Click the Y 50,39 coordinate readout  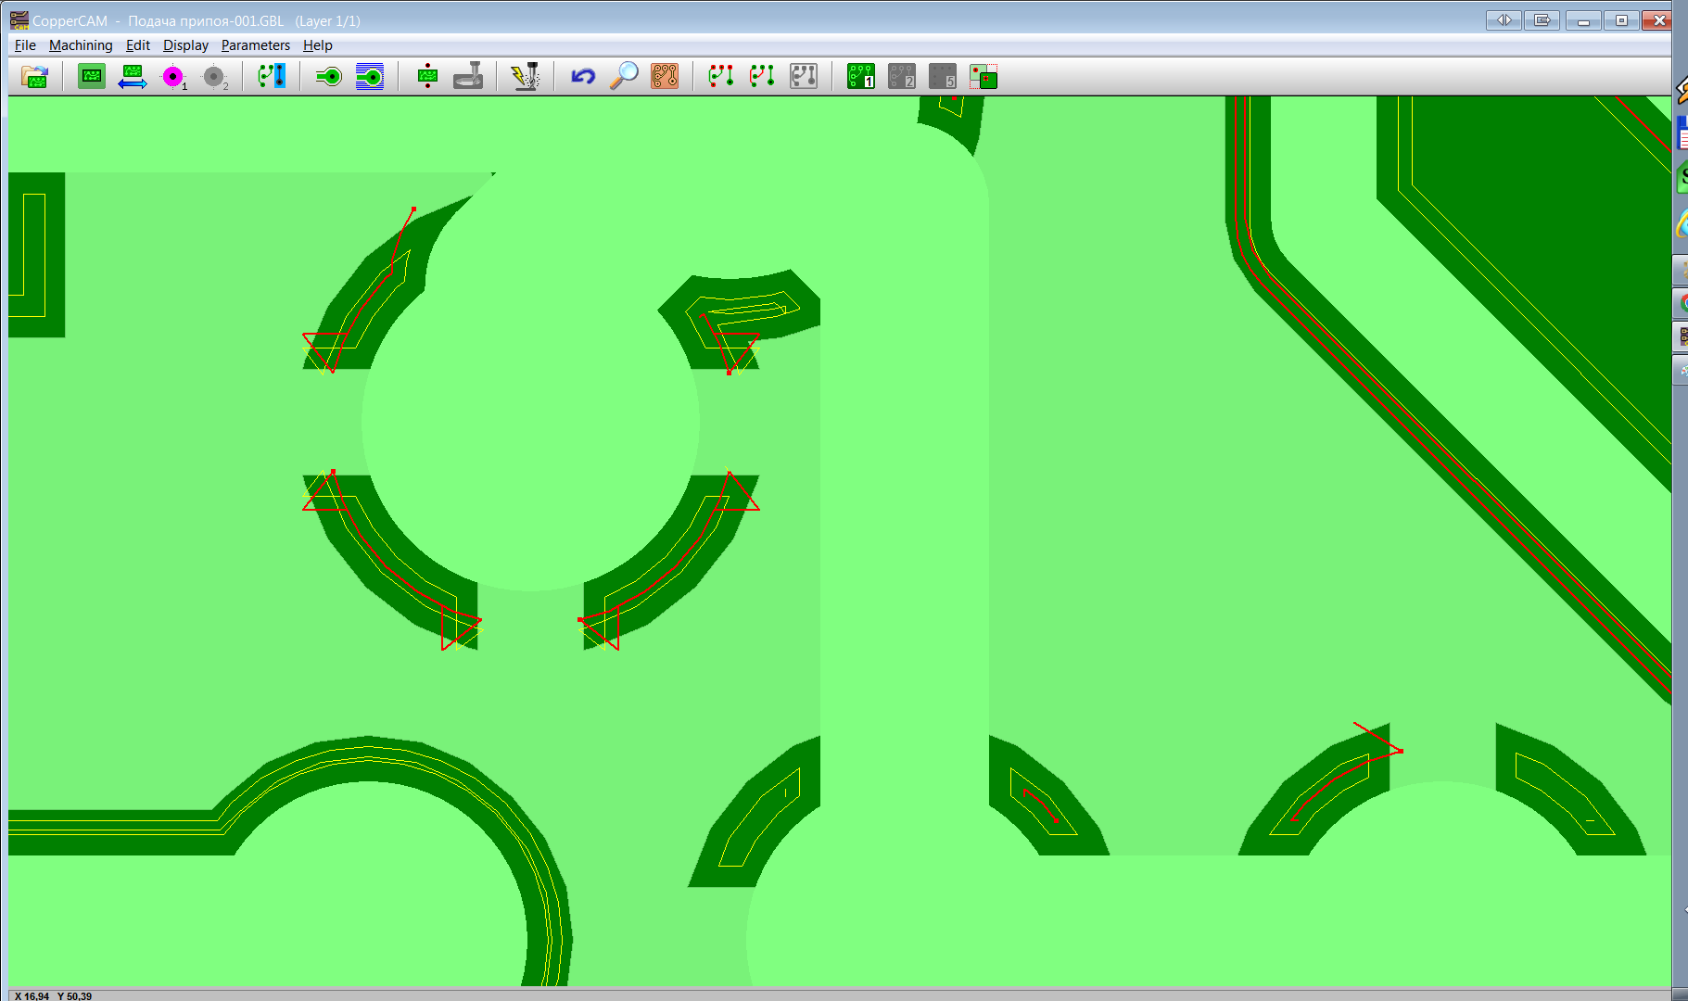tap(75, 996)
